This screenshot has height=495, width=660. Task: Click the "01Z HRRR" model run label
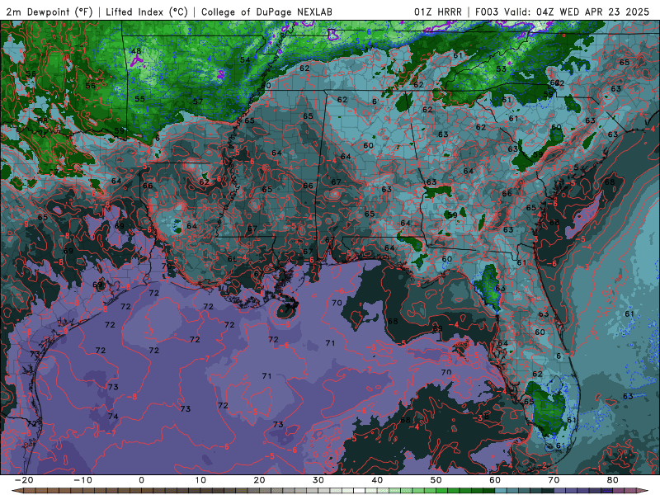[438, 12]
